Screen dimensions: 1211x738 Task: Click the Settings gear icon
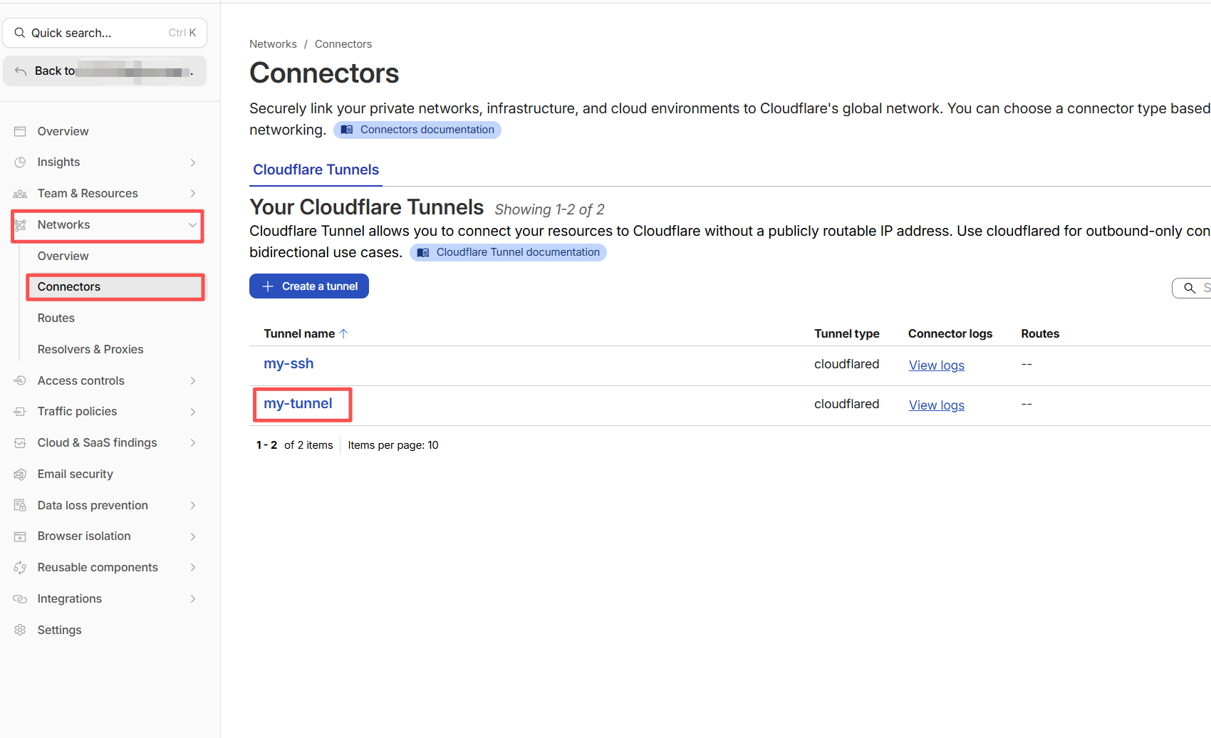pyautogui.click(x=20, y=630)
